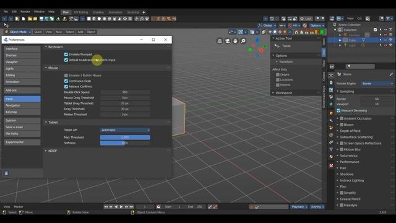Screen dimensions: 396x223
Task: Toggle perspective/orthographic grid gizmo
Action: pyautogui.click(x=220, y=41)
